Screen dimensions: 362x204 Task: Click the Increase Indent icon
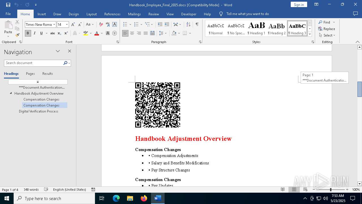pos(167,25)
